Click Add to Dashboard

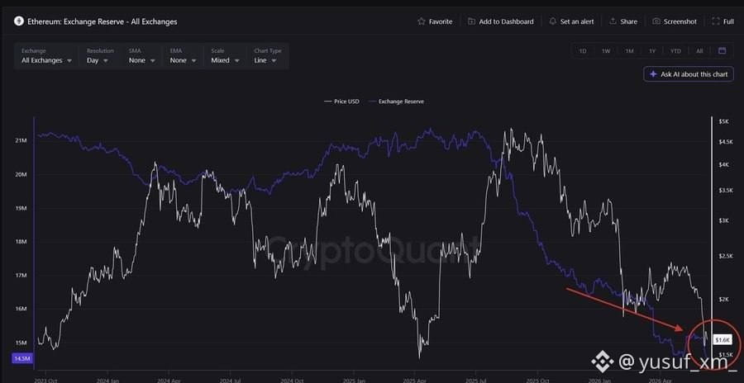point(501,21)
